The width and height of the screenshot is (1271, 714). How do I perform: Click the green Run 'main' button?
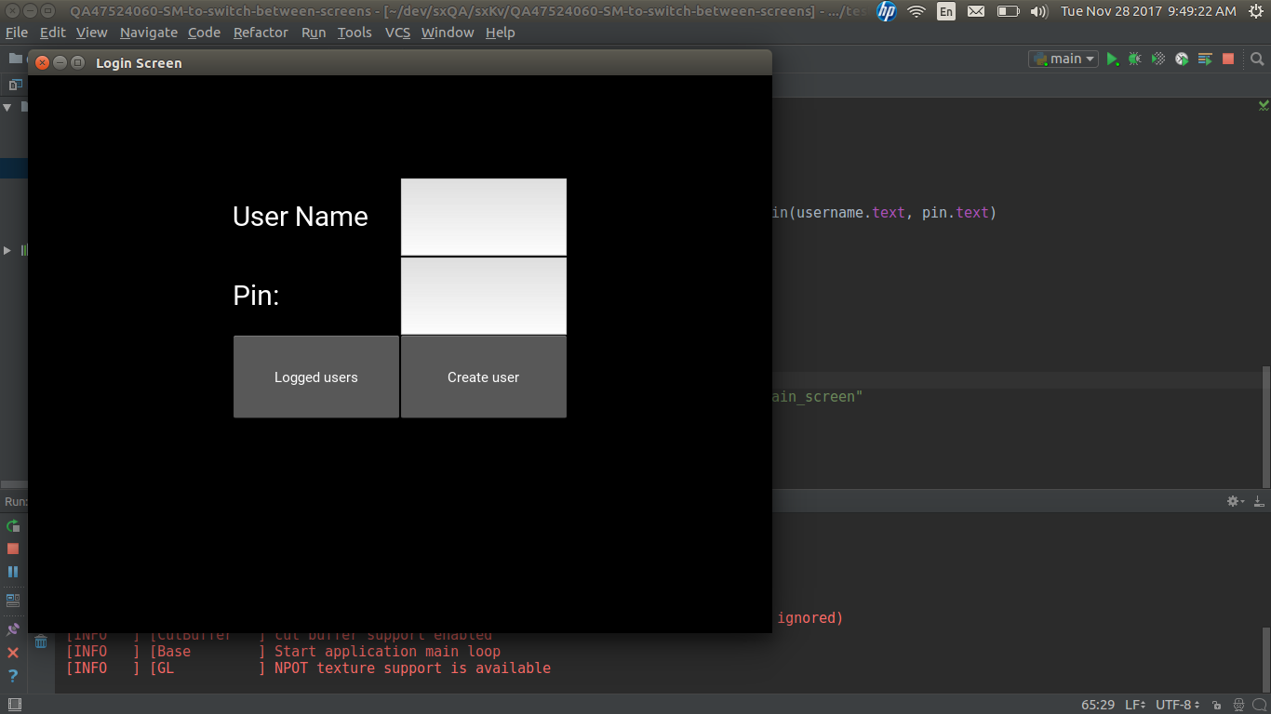pyautogui.click(x=1112, y=59)
